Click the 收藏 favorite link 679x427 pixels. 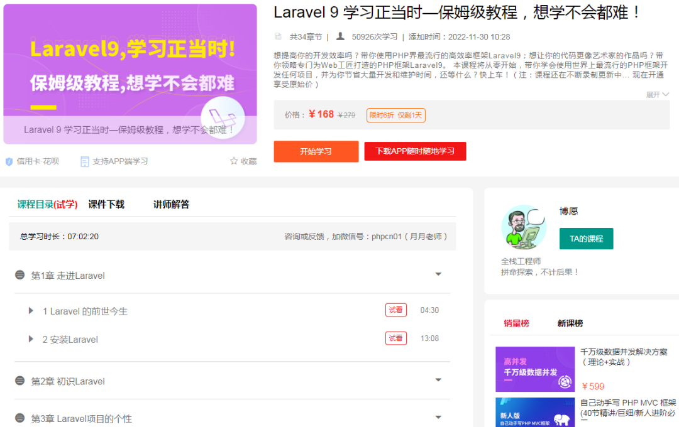pos(248,161)
